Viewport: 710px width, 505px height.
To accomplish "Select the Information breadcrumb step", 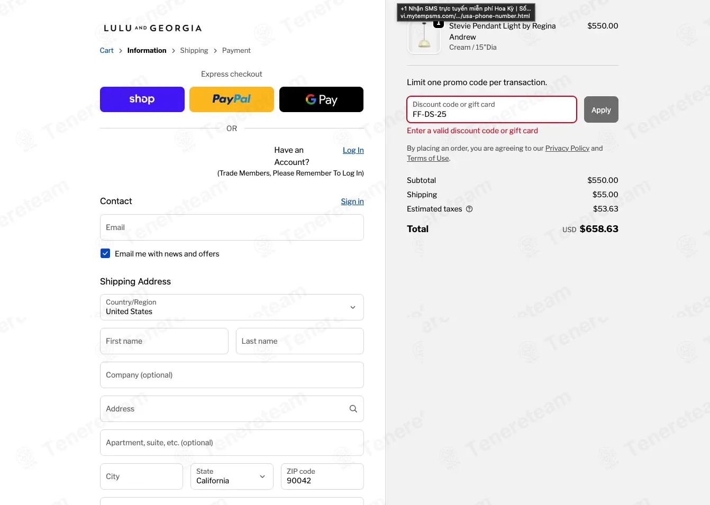I will coord(147,50).
